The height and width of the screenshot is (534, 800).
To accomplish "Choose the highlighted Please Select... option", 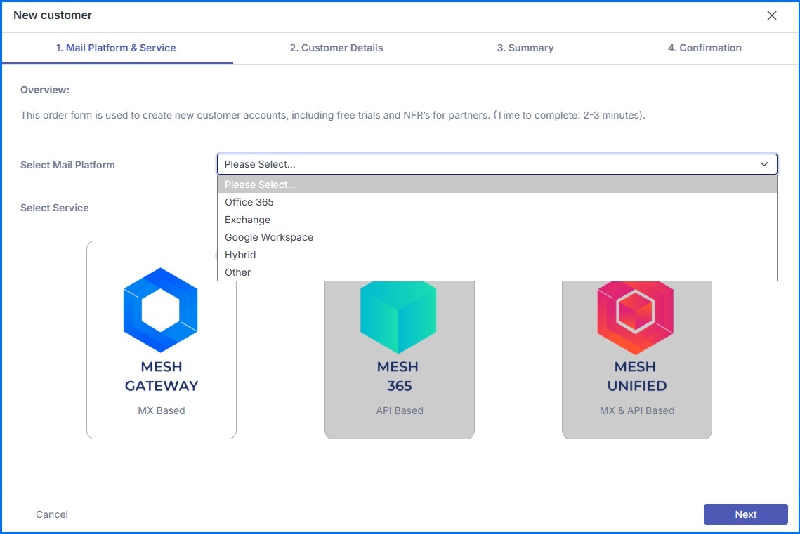I will pyautogui.click(x=260, y=185).
